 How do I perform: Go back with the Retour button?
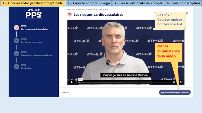point(66,92)
